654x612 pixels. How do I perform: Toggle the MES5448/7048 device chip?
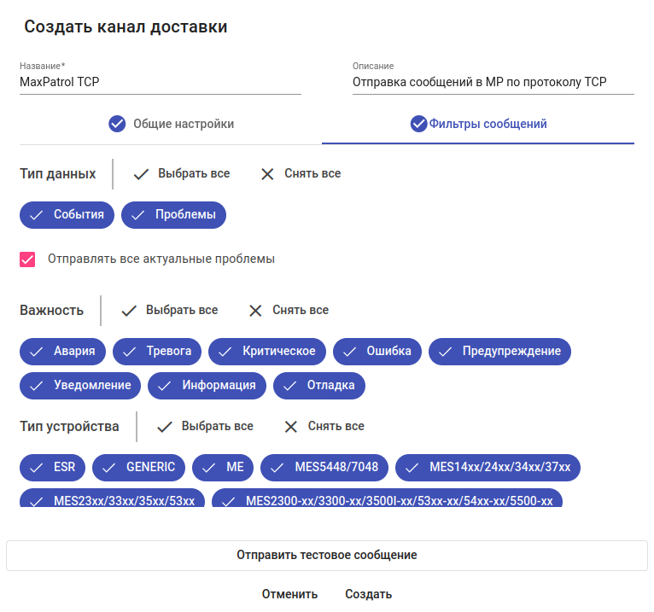(324, 468)
